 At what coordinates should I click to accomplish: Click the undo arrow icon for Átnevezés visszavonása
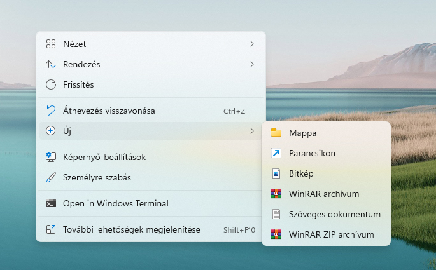(x=52, y=111)
